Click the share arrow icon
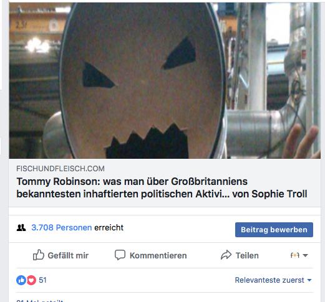The image size is (325, 302). 226,255
